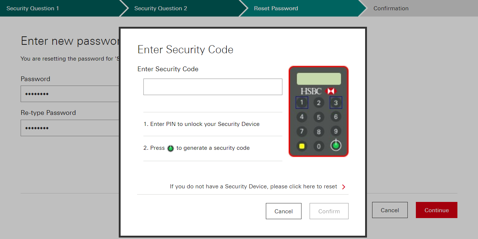This screenshot has height=239, width=478.
Task: Click digit 5 key on HSBC device image
Action: click(x=319, y=117)
